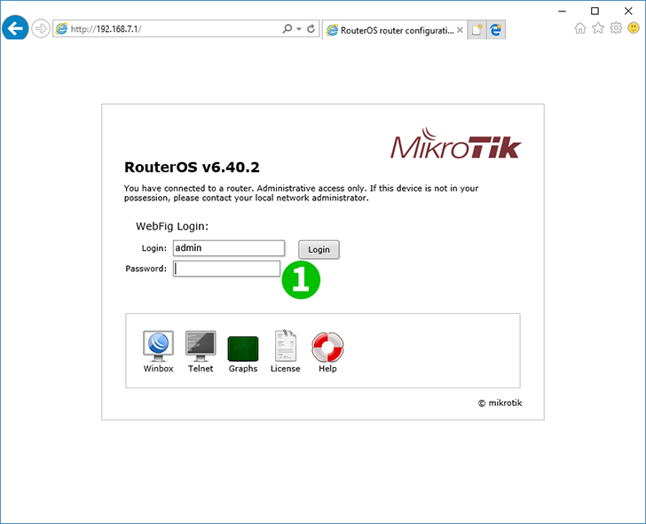Image resolution: width=646 pixels, height=524 pixels.
Task: Close the RouterOS configuration tab
Action: click(460, 30)
